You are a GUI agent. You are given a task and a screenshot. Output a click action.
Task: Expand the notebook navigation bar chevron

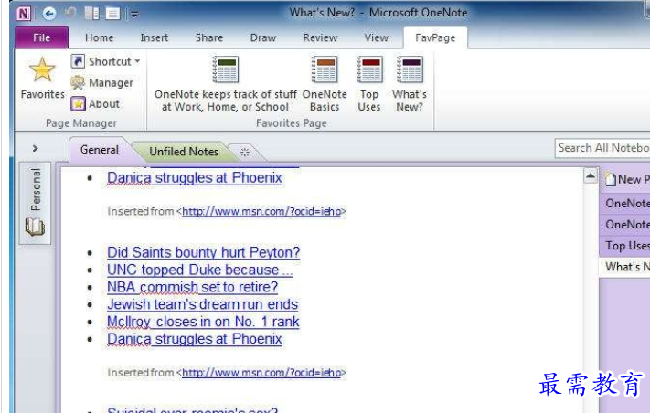point(36,148)
